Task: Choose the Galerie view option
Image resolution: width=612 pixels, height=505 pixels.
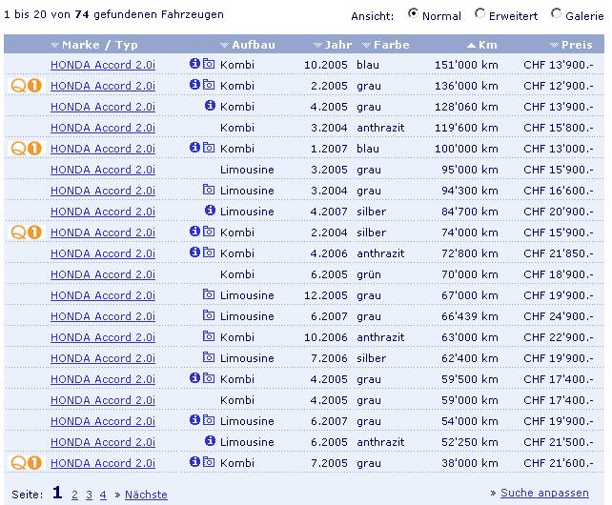Action: 557,15
